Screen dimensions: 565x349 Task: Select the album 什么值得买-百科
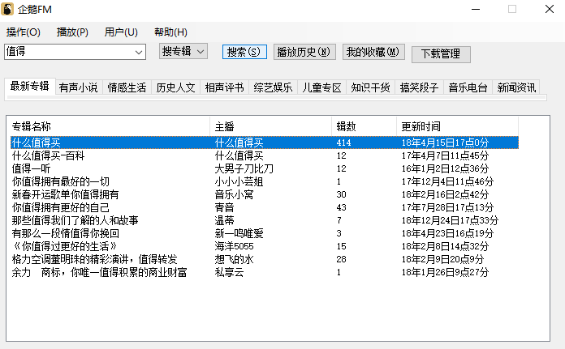tap(48, 155)
